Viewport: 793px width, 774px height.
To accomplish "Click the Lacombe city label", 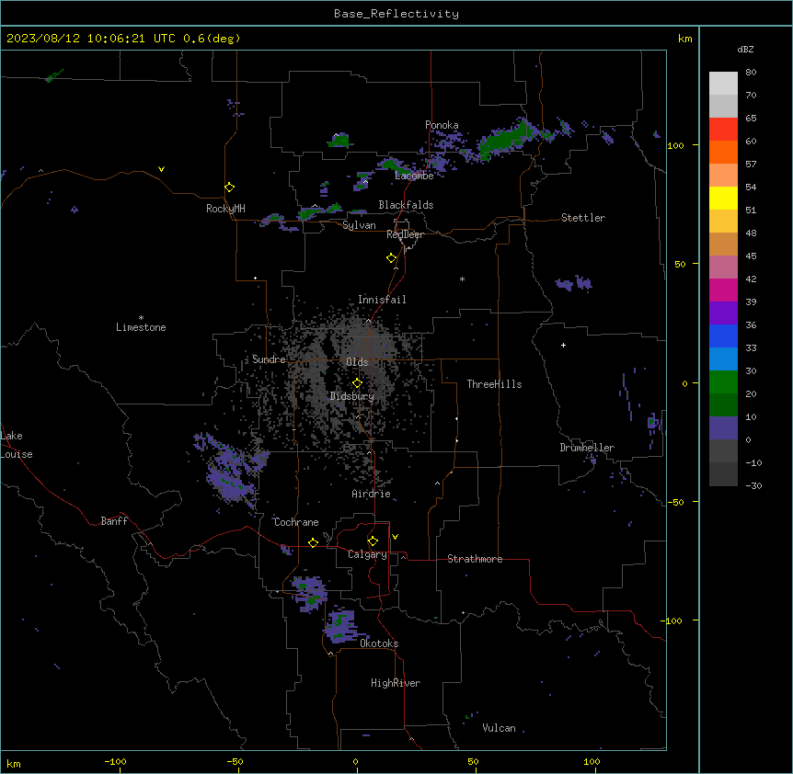I will (414, 176).
